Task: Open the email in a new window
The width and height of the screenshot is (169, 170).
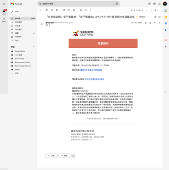Action: tap(159, 17)
